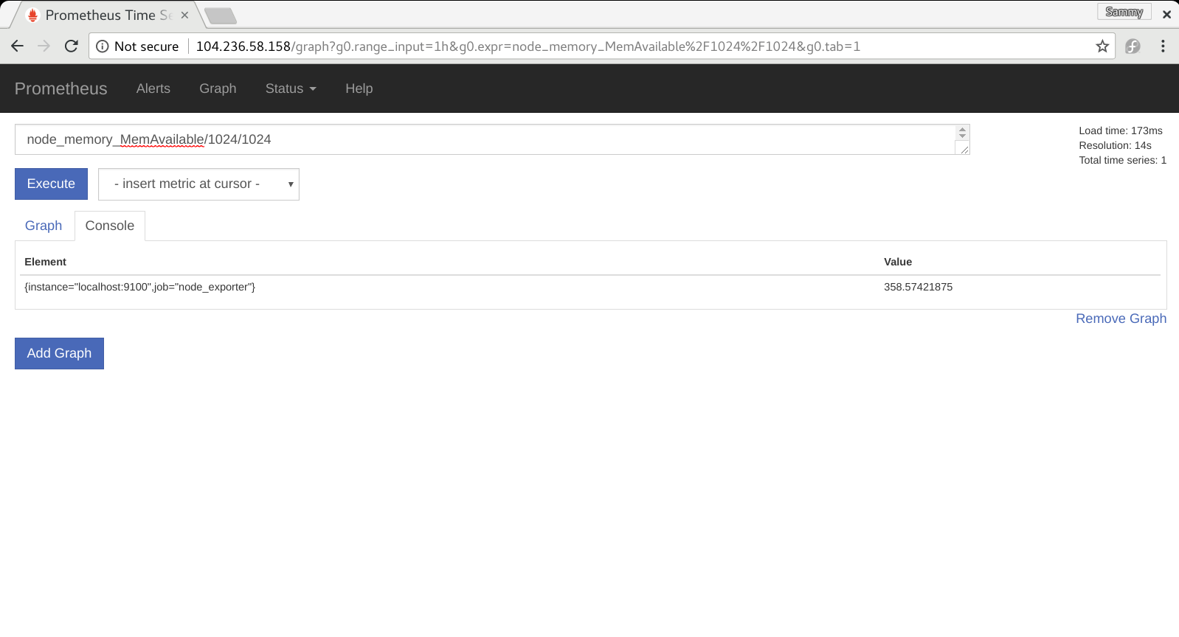Open the Help page in navbar
This screenshot has height=637, width=1179.
359,88
